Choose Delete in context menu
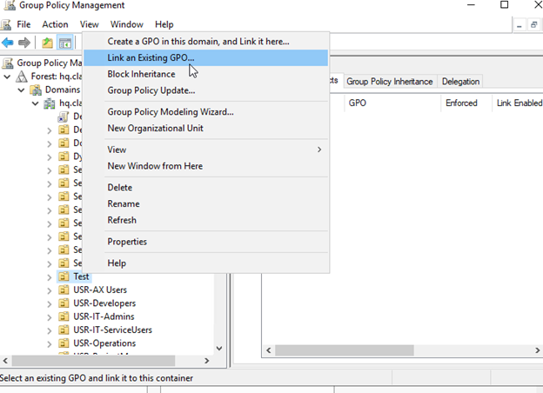 pyautogui.click(x=205, y=187)
